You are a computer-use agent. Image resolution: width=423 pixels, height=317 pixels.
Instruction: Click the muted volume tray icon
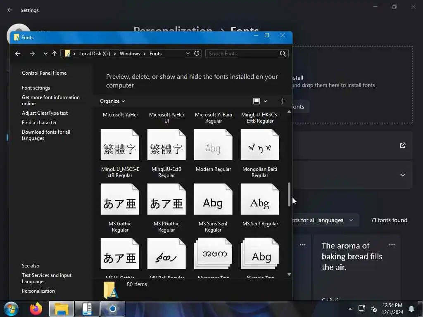[373, 309]
